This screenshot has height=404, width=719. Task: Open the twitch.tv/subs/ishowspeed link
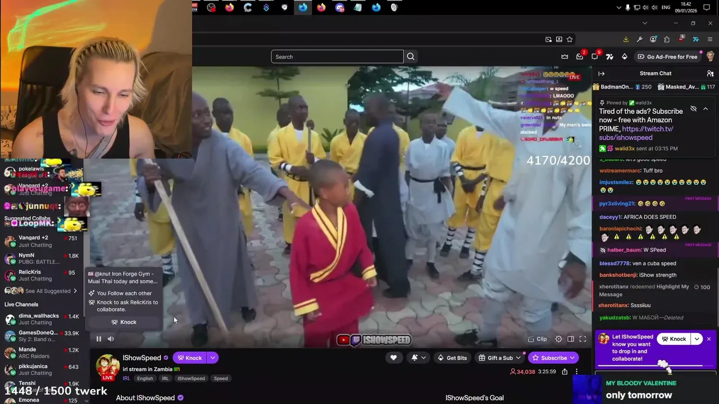coord(636,133)
